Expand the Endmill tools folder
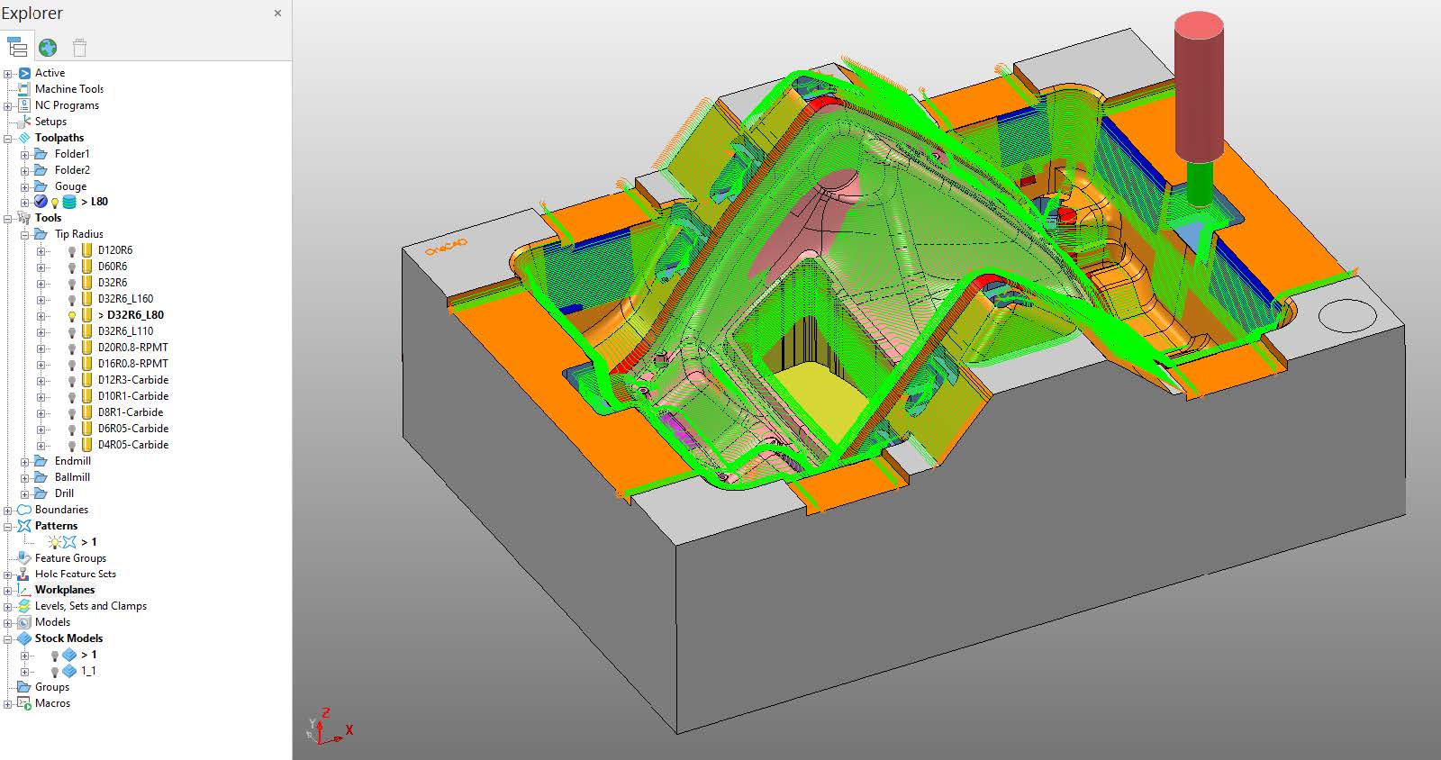The image size is (1441, 760). 25,462
